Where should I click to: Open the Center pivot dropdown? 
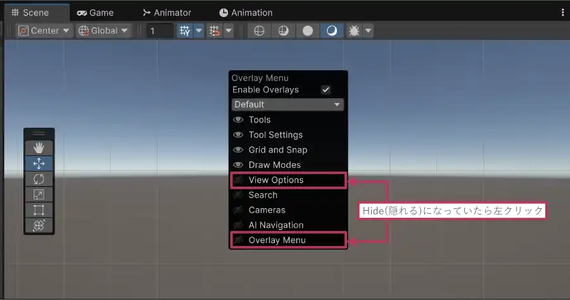(44, 30)
